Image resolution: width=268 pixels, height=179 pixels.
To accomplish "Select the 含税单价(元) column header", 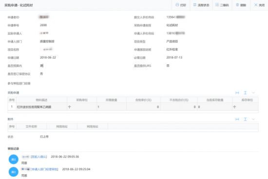I will click(143, 100).
